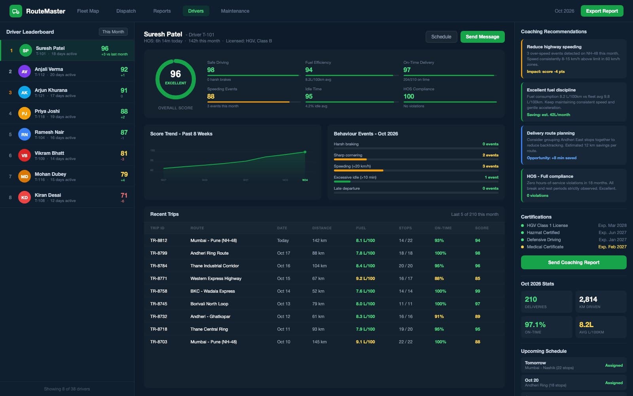The height and width of the screenshot is (396, 633).
Task: Click the Oct 2026 date label
Action: click(564, 11)
